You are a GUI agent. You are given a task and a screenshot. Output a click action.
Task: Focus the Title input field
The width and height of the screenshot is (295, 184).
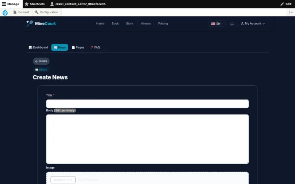point(147,104)
